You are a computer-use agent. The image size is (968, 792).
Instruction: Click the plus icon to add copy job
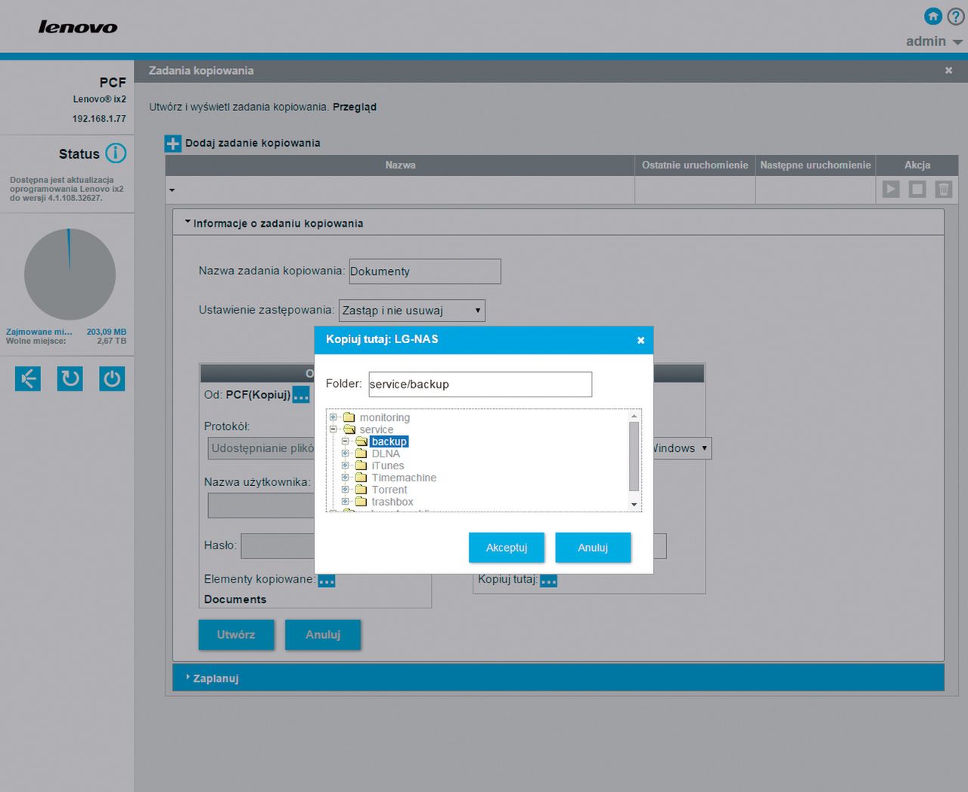[173, 144]
